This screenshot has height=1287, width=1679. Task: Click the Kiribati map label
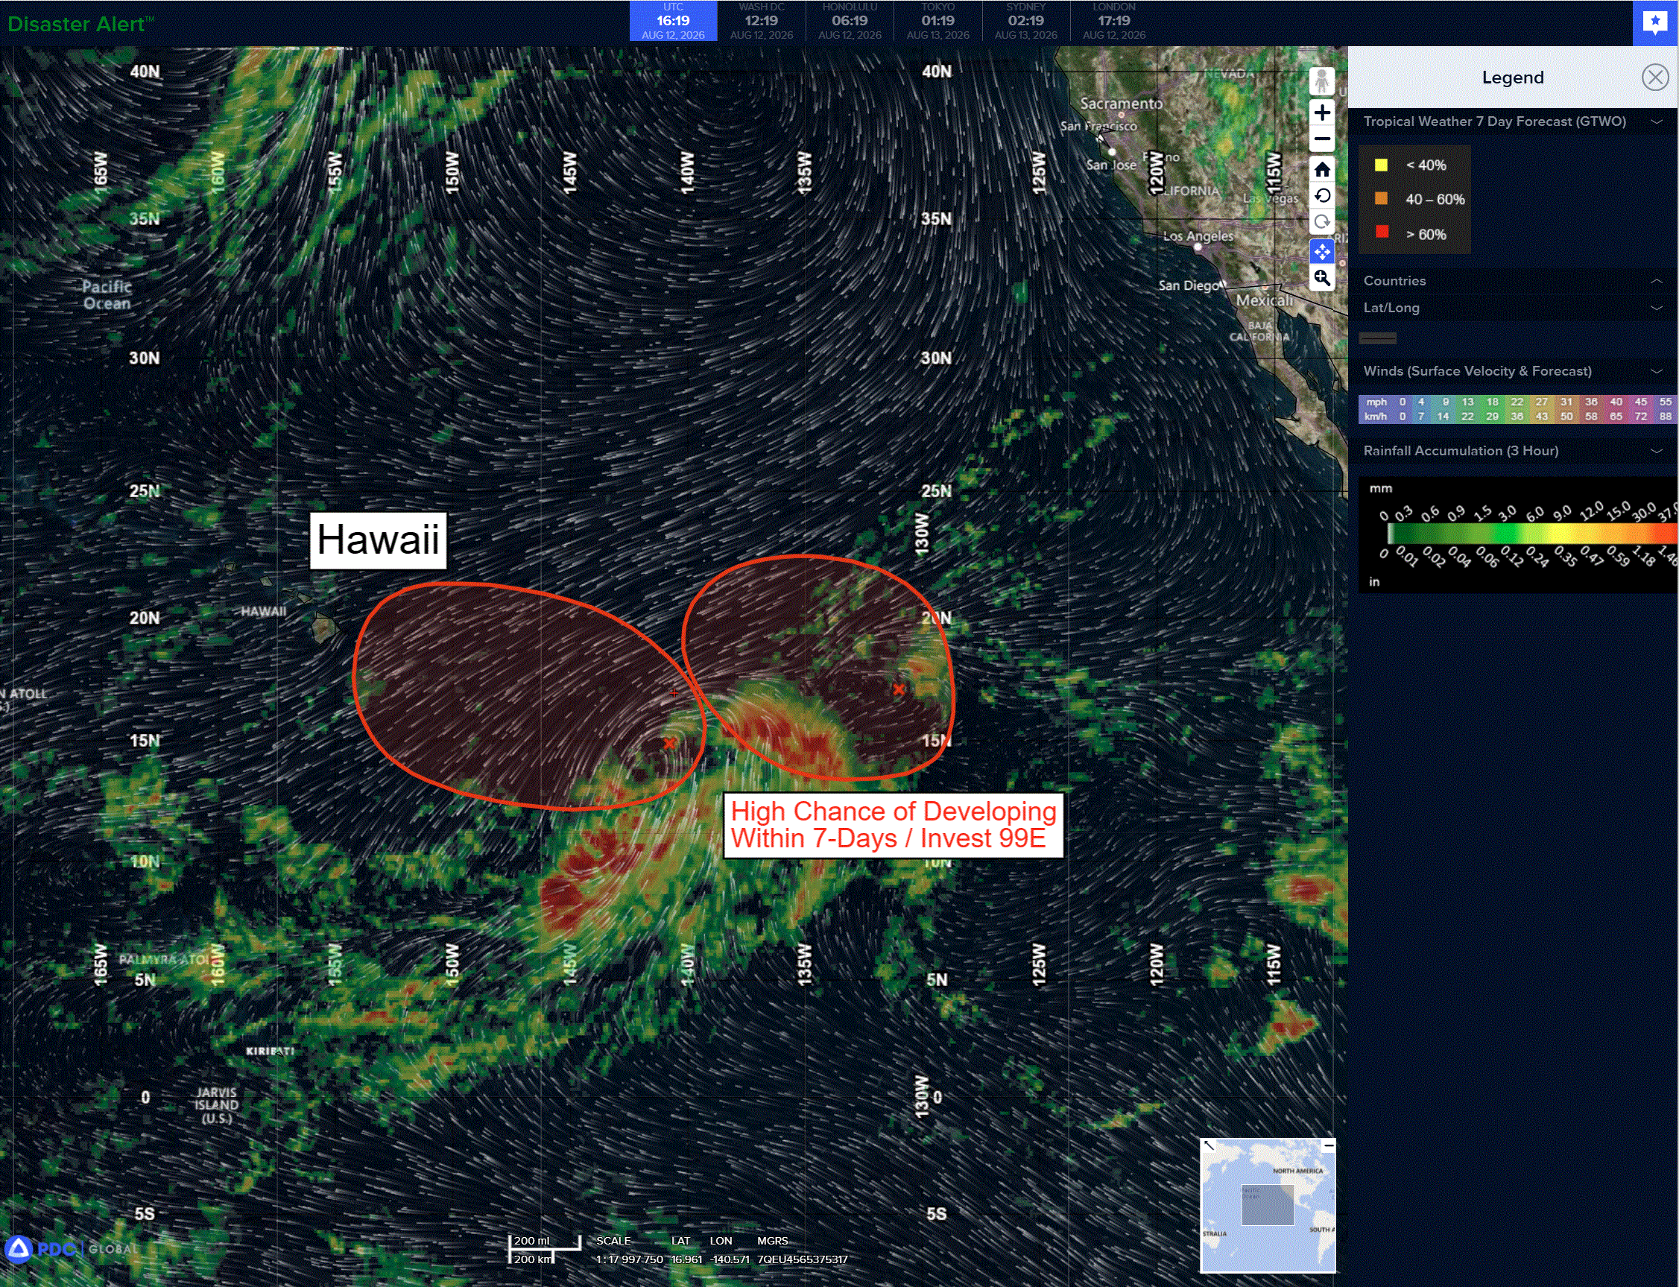[270, 1051]
